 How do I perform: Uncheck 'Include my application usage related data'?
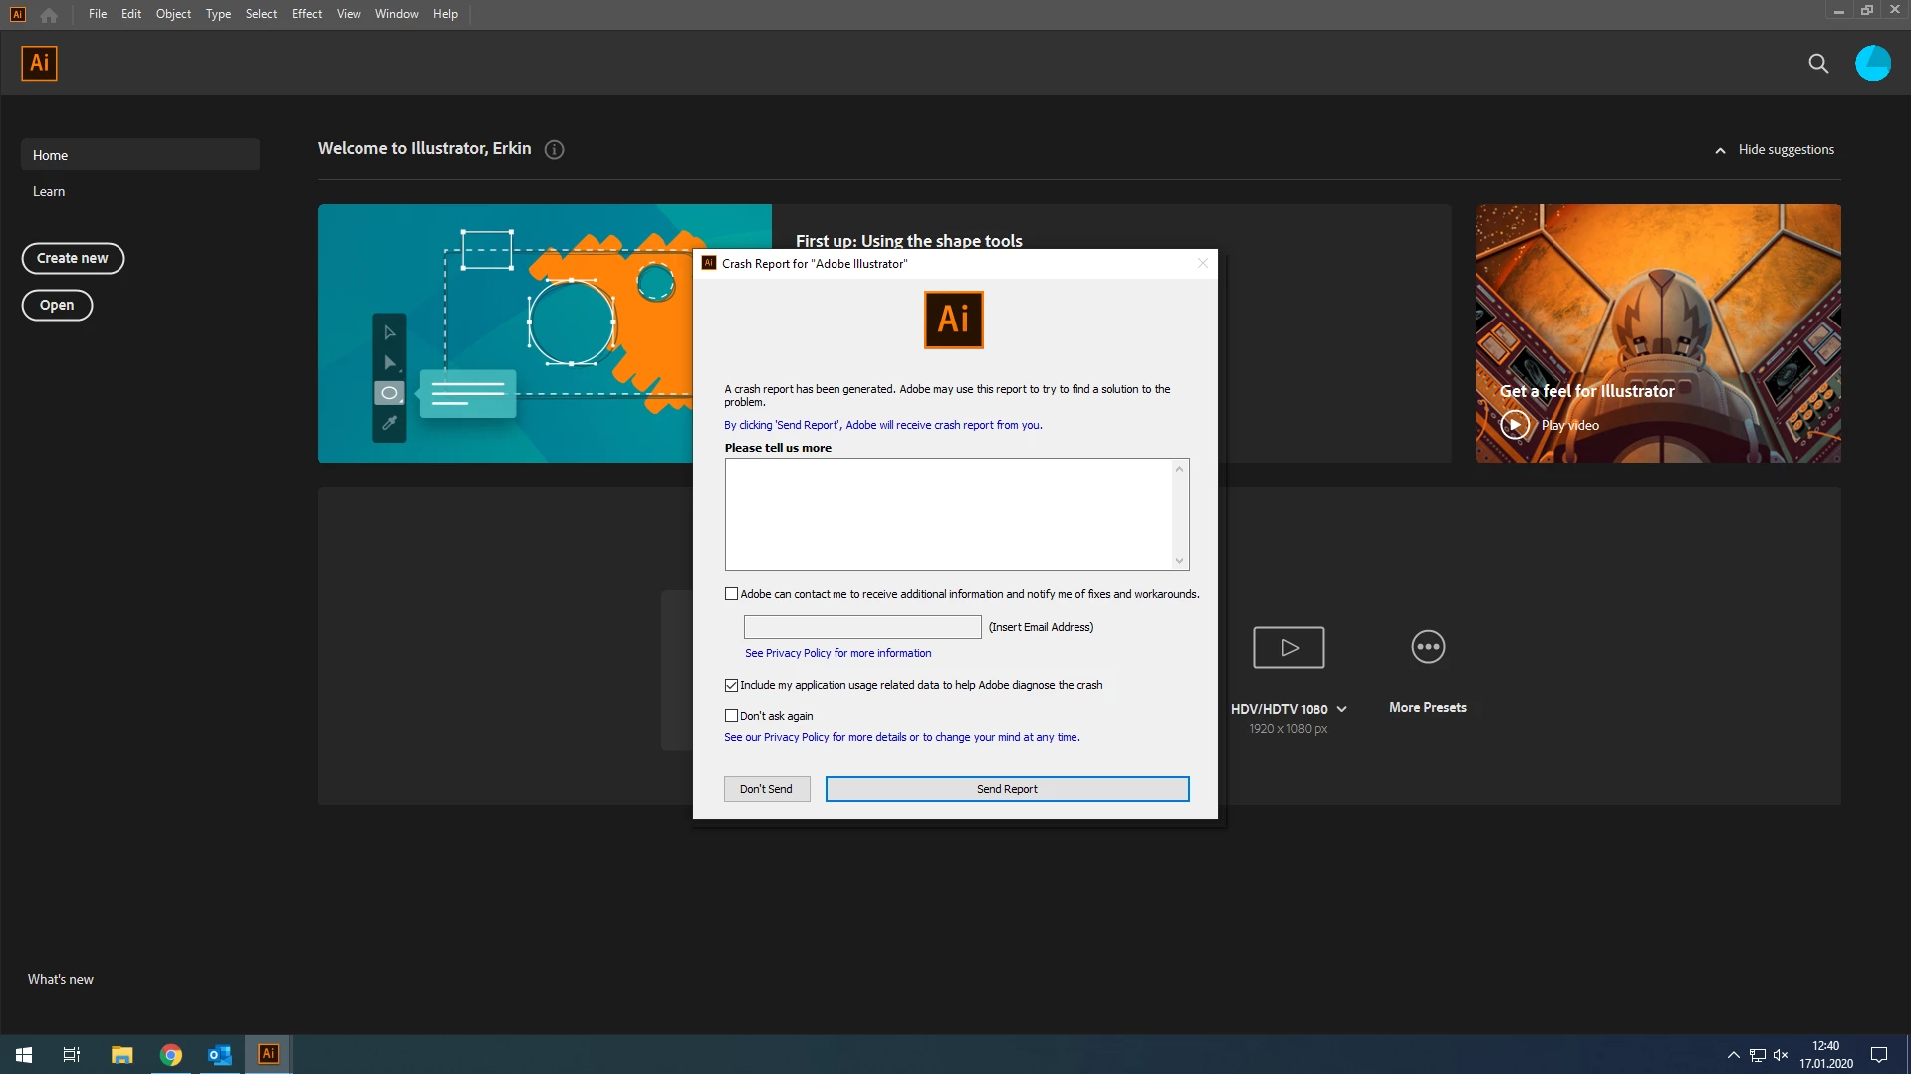[732, 685]
